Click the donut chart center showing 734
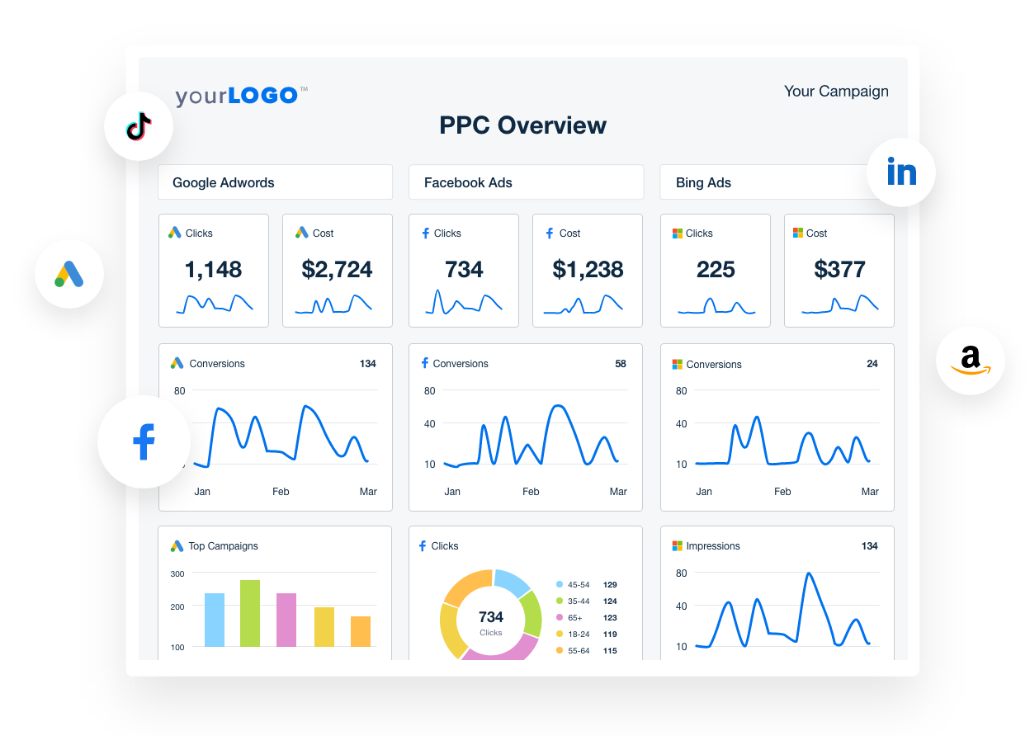The width and height of the screenshot is (1030, 736). click(x=491, y=620)
